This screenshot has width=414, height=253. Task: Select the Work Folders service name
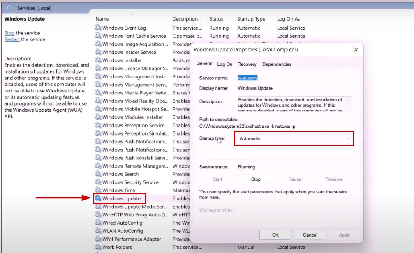tap(117, 247)
